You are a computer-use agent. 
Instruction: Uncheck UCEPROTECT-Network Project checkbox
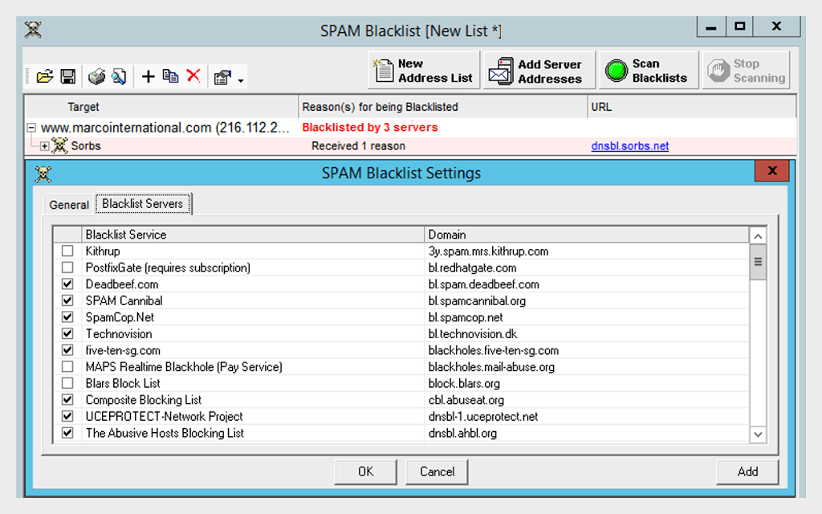[x=67, y=416]
